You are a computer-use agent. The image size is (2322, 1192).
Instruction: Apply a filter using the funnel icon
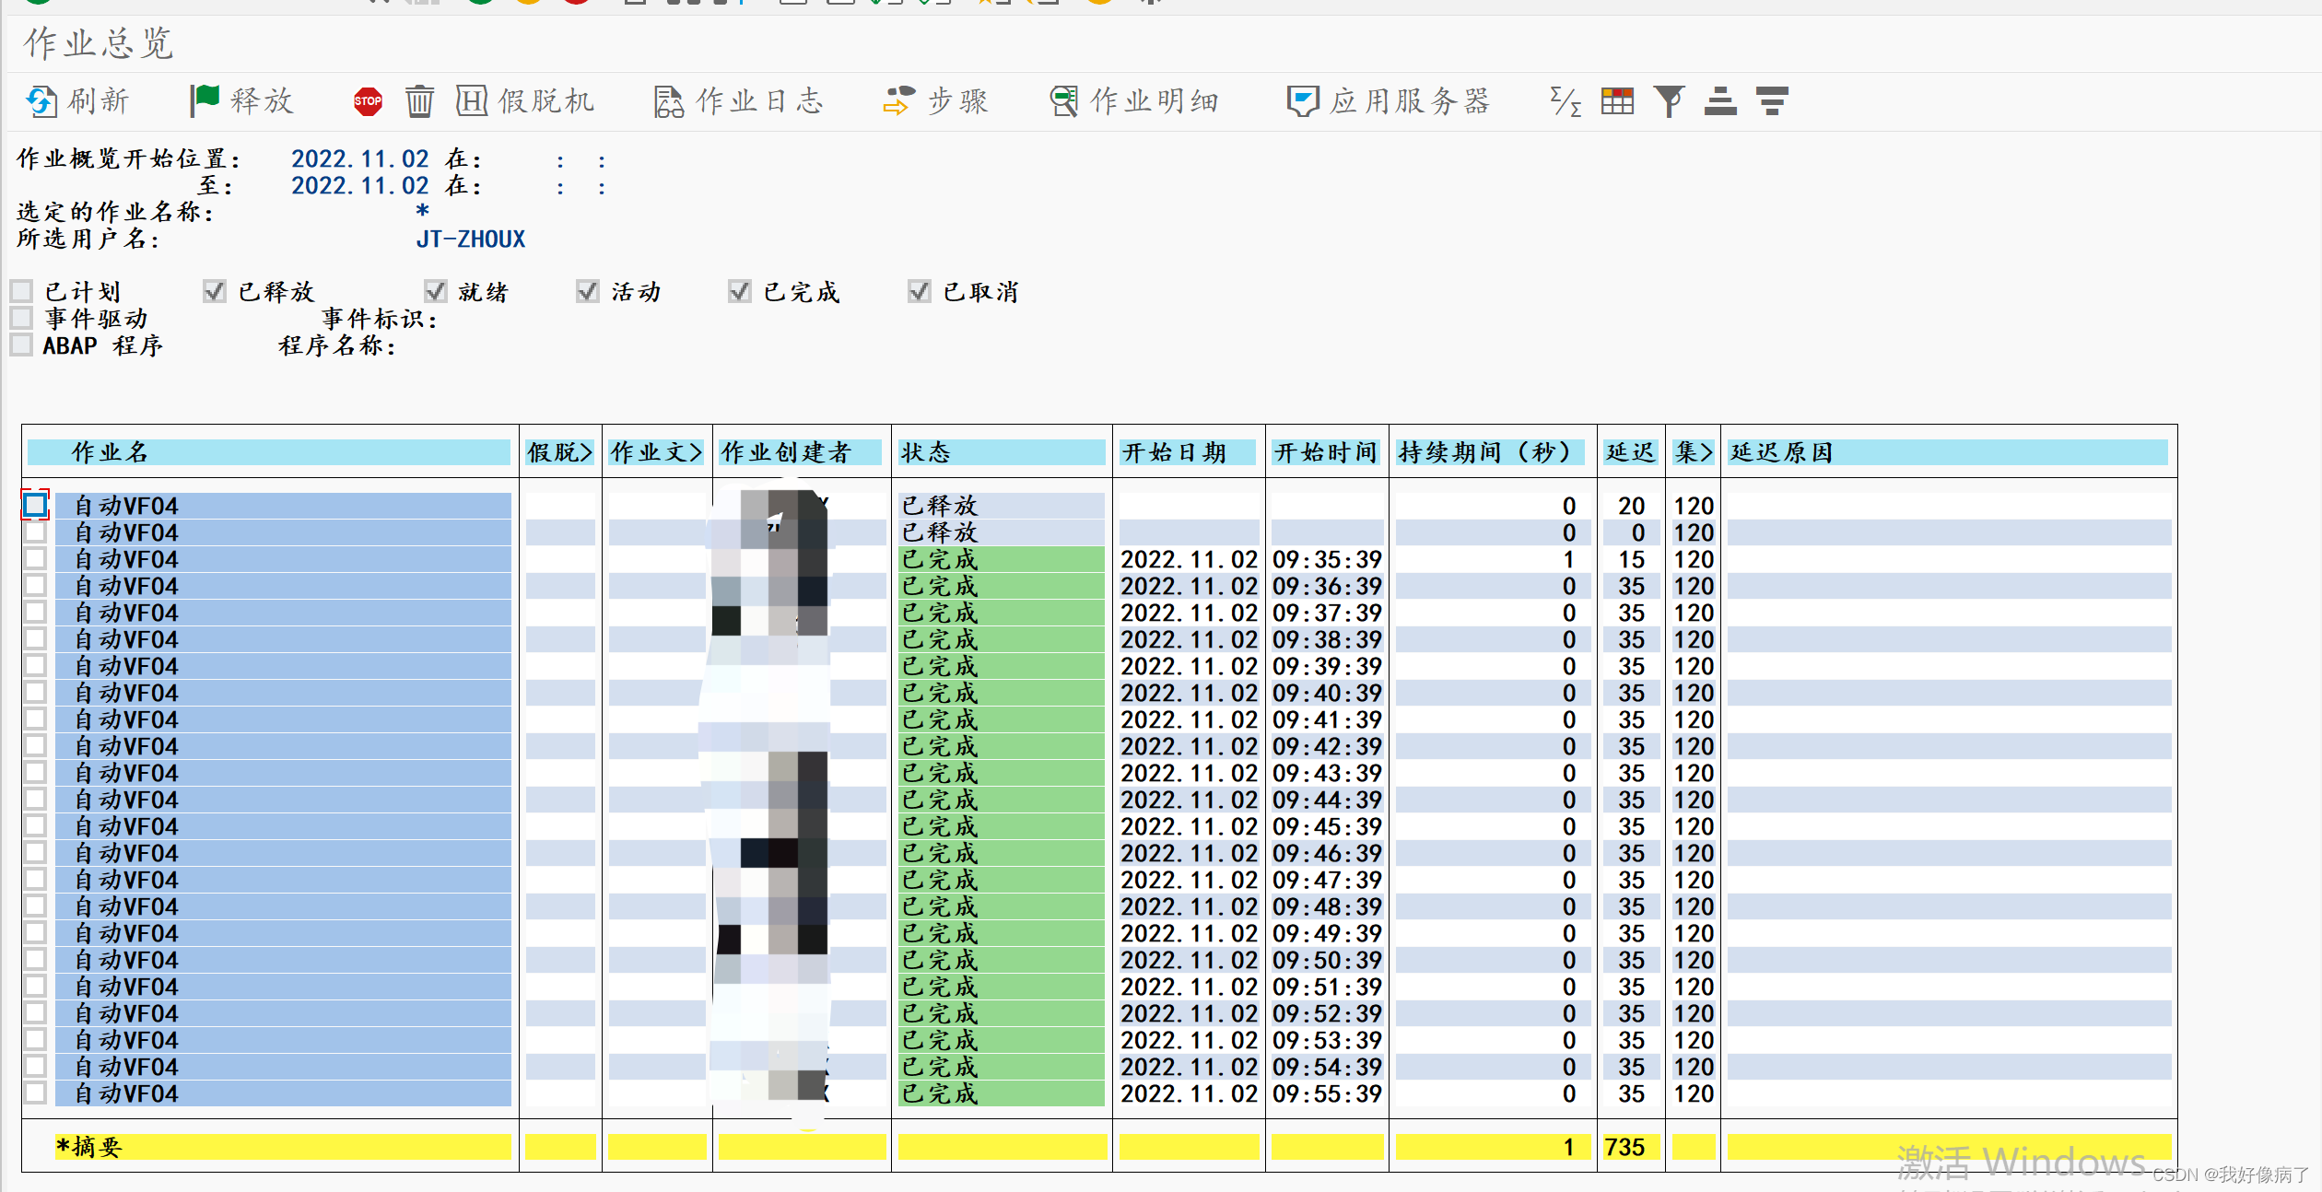[x=1669, y=101]
